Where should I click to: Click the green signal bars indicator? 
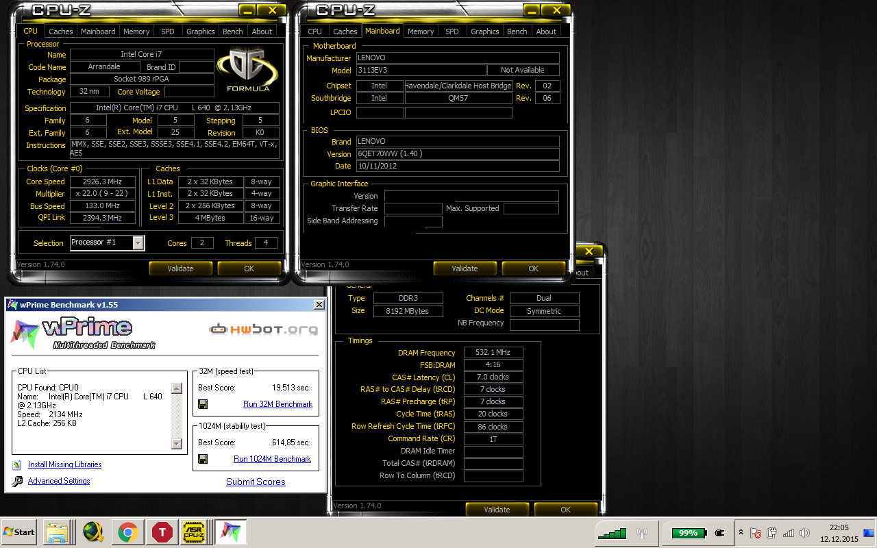(611, 533)
